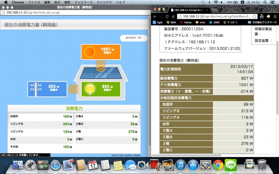Click the camera extension icon in Chrome
This screenshot has height=174, width=279.
click(x=262, y=17)
